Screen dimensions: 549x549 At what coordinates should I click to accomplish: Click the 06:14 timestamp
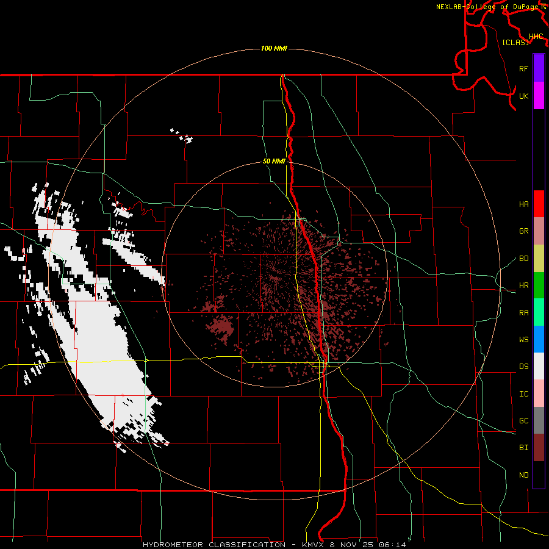[394, 545]
